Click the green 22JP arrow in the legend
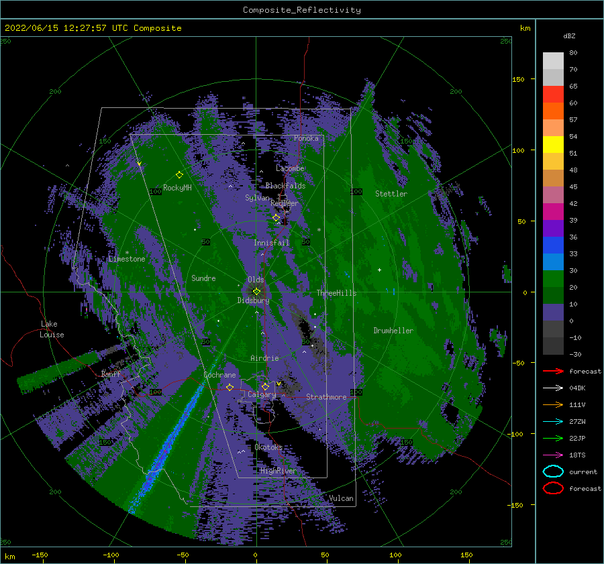Image resolution: width=604 pixels, height=564 pixels. pyautogui.click(x=553, y=438)
